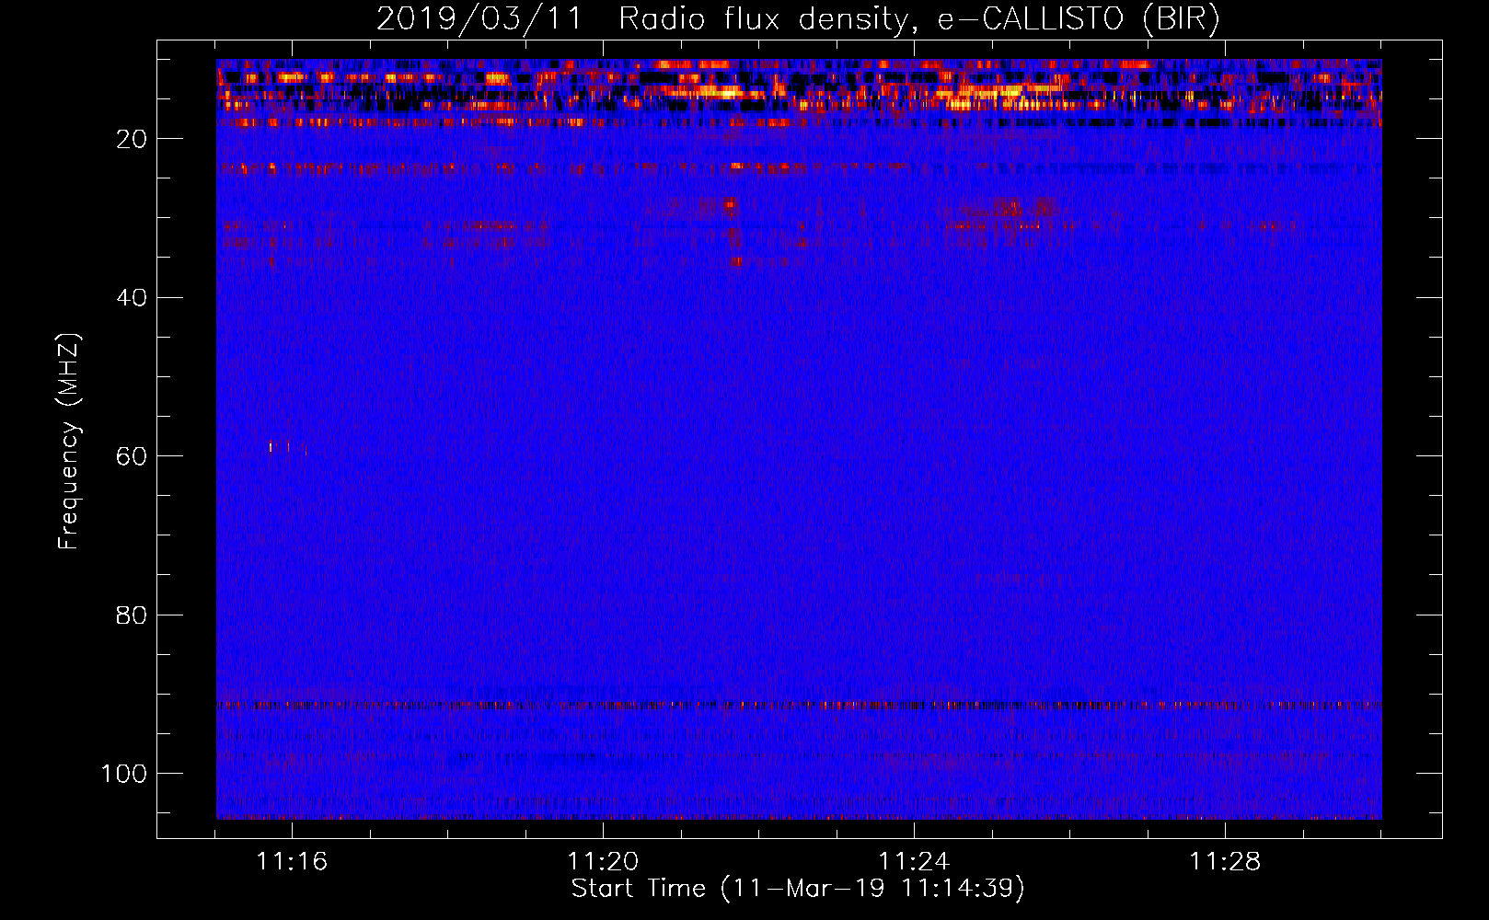The height and width of the screenshot is (920, 1489).
Task: Click the "Frequency (MHZ)" axis label
Action: 69,442
